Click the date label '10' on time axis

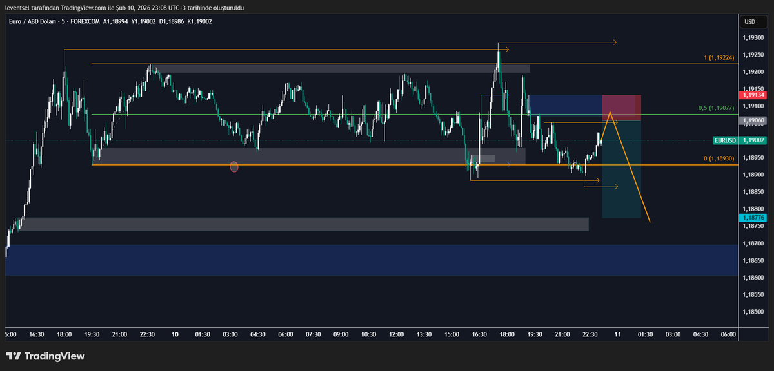[175, 334]
